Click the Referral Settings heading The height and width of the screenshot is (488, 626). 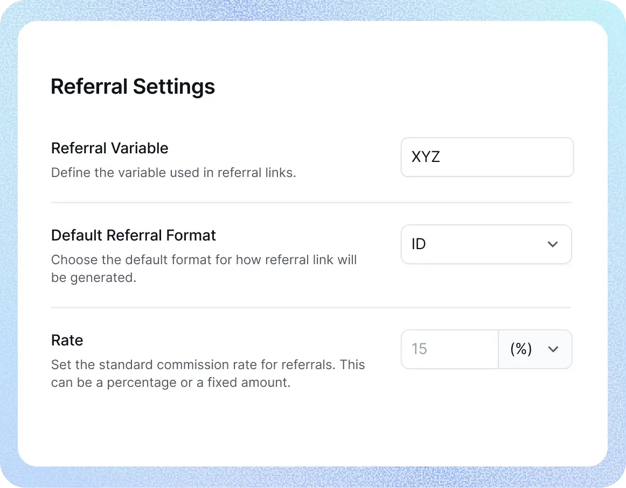(x=133, y=86)
